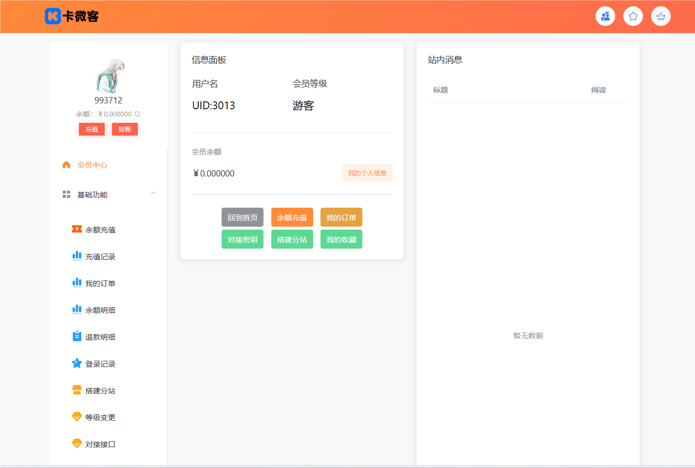Click the 卡微客 brand name text
The height and width of the screenshot is (468, 695).
[81, 17]
